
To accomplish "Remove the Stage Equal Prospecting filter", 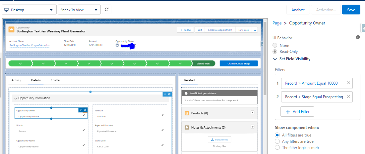I will tap(348, 96).
